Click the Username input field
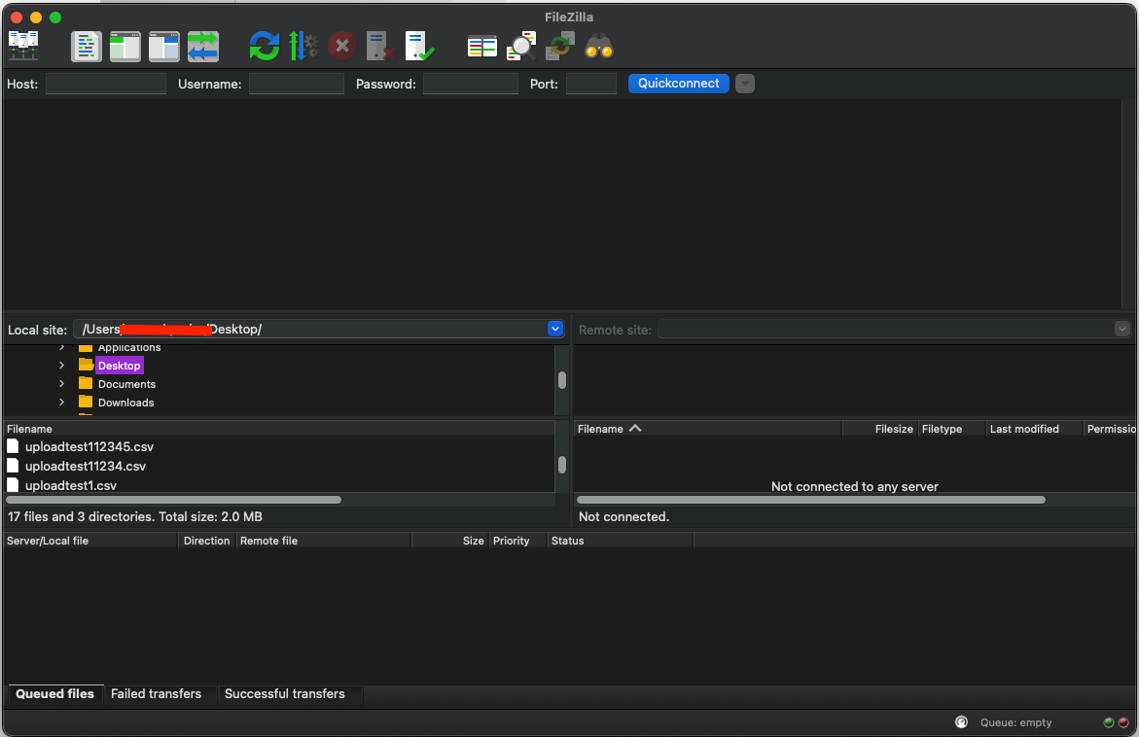This screenshot has width=1139, height=737. click(297, 84)
